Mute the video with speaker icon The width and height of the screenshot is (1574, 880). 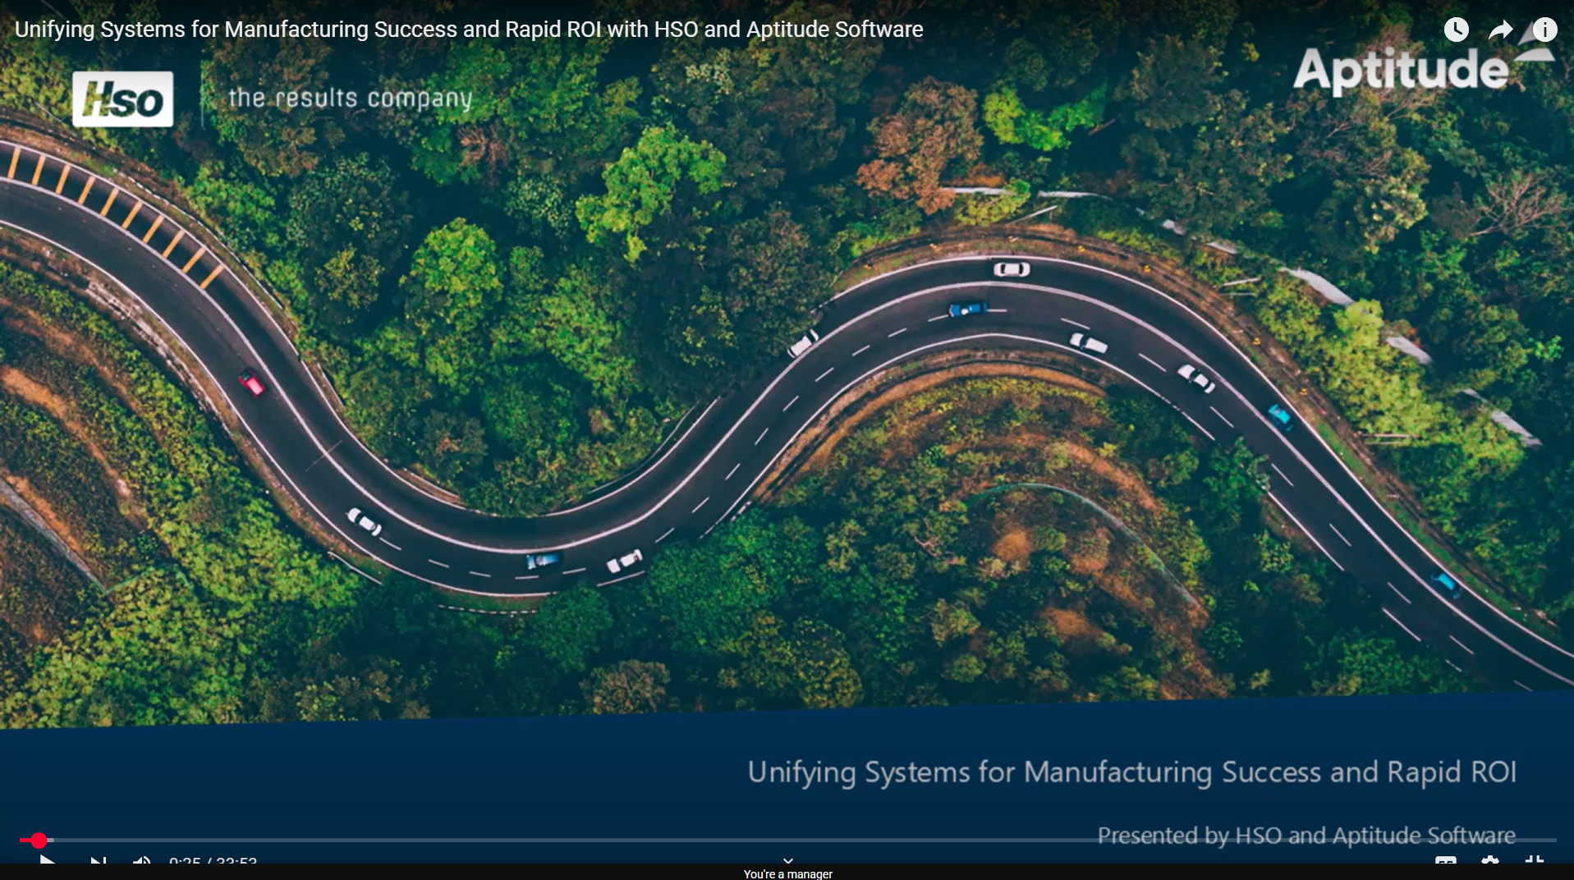tap(141, 859)
